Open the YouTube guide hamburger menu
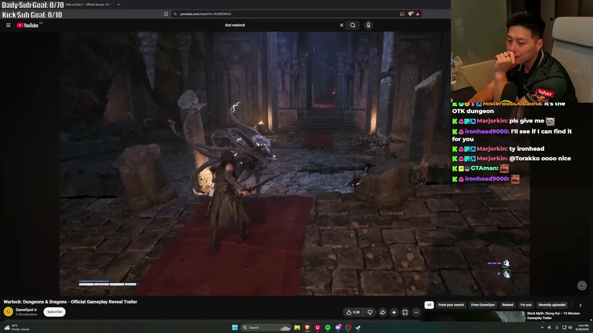 (x=8, y=25)
